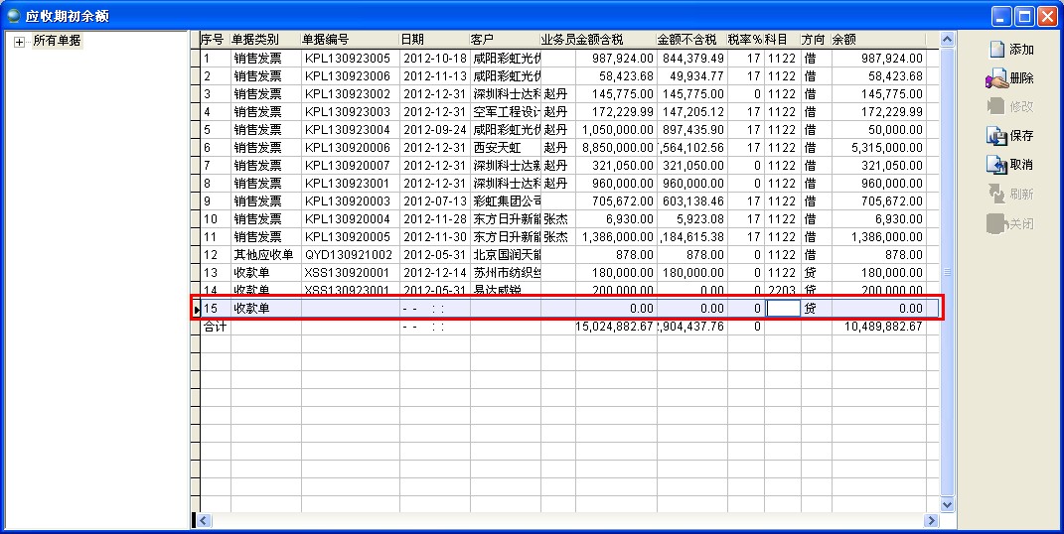Expand the 所有单据 tree node
This screenshot has height=534, width=1064.
[x=19, y=41]
